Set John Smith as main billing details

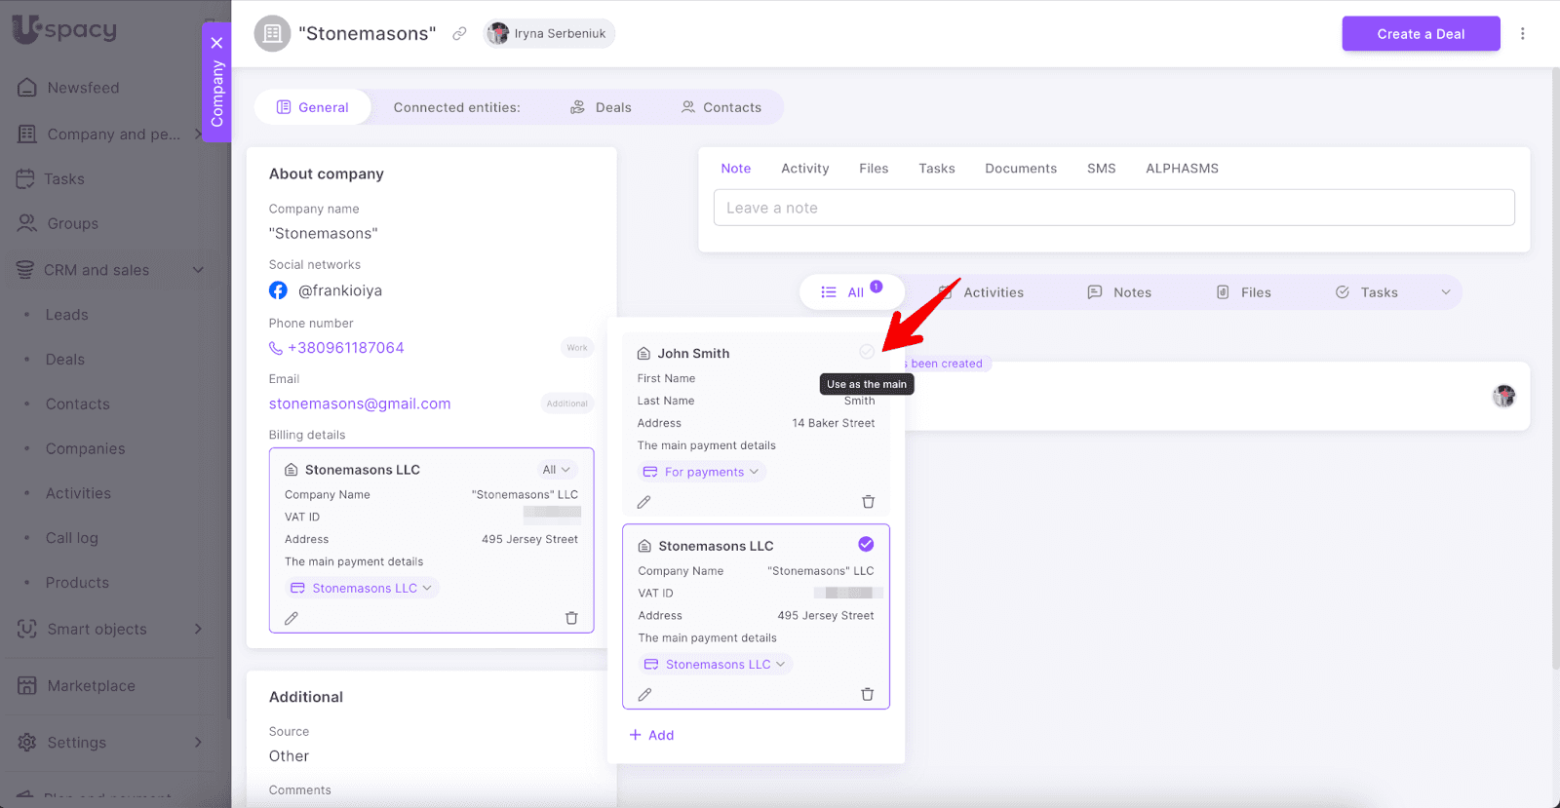tap(866, 352)
